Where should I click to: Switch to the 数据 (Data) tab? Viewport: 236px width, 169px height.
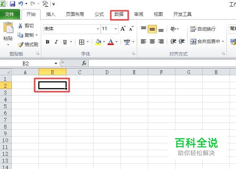coord(119,14)
